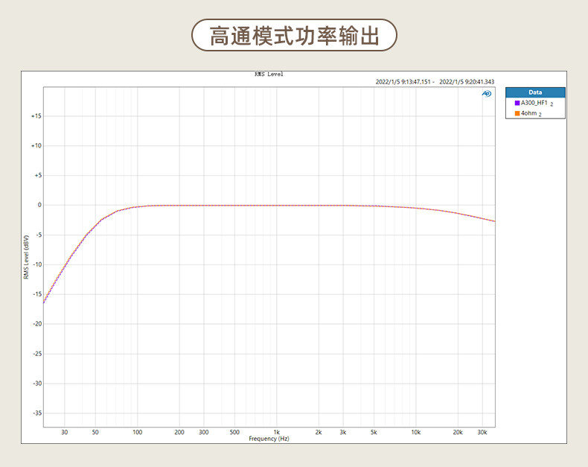Click the AP logo icon in graph corner
The height and width of the screenshot is (467, 588).
(x=486, y=94)
